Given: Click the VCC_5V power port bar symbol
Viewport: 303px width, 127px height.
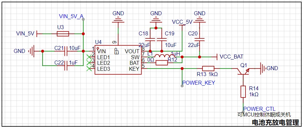Looking at the screenshot, I should (x=182, y=25).
